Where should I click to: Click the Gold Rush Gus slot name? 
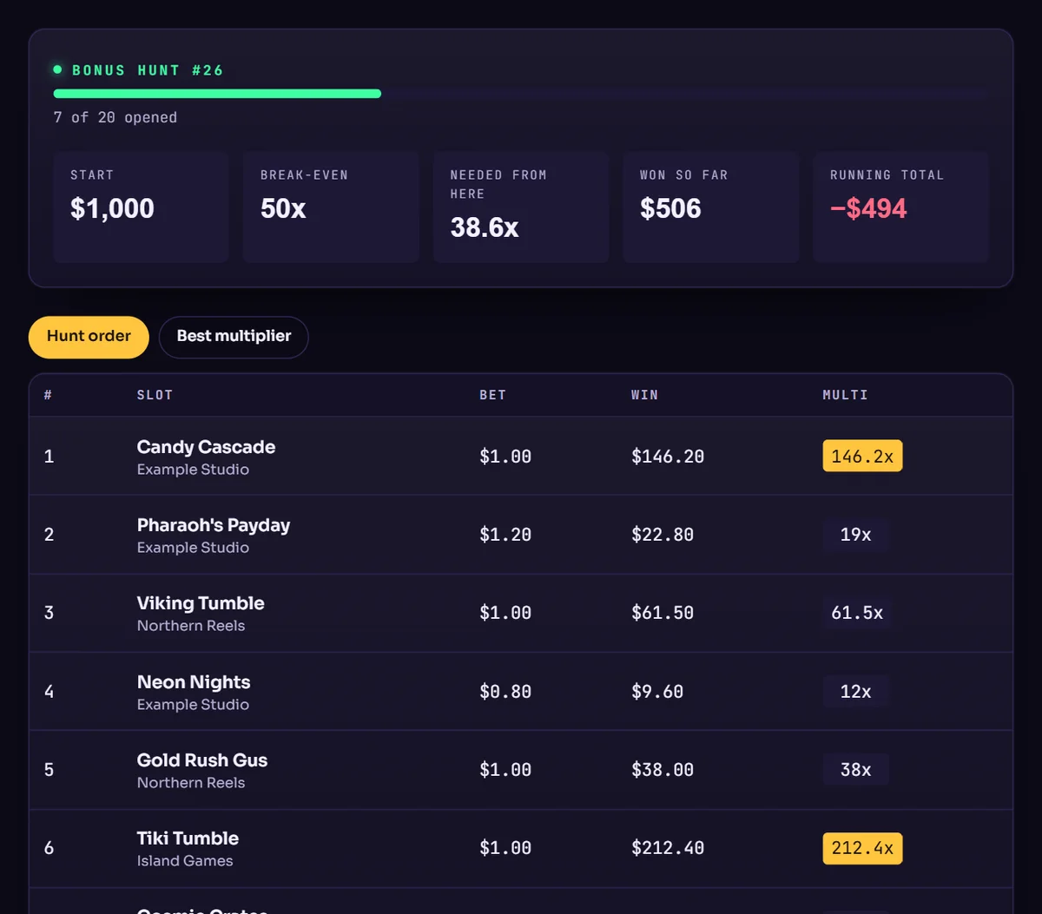pos(202,760)
